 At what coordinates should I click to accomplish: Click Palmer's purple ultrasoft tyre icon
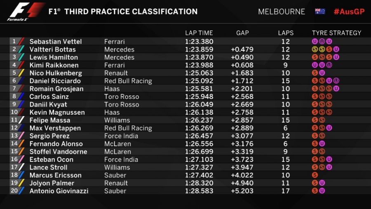[x=322, y=183]
